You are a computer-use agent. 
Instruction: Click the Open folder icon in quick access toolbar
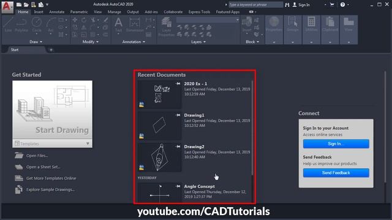[x=26, y=4]
